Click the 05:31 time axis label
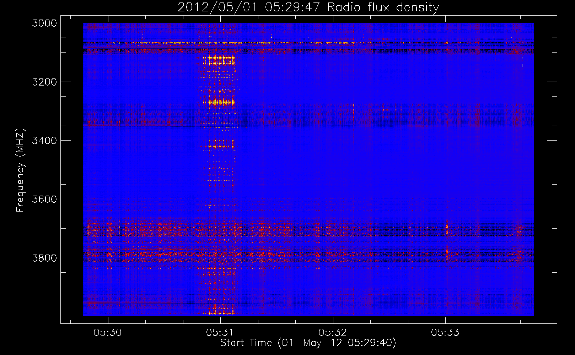575x355 pixels. 220,332
